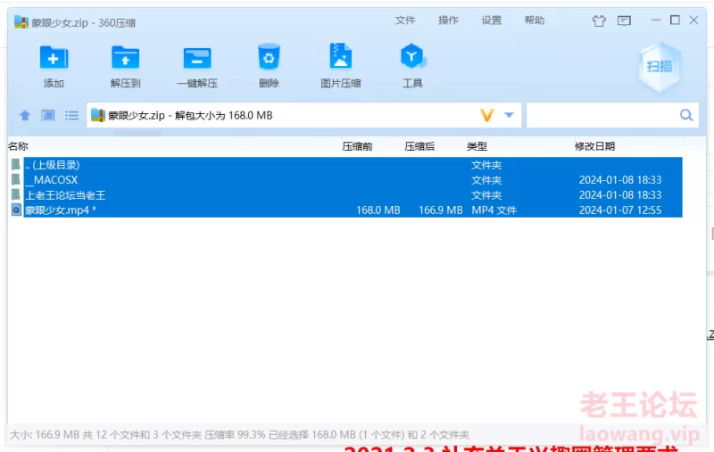Sort by the 压缩后 column header

click(419, 146)
